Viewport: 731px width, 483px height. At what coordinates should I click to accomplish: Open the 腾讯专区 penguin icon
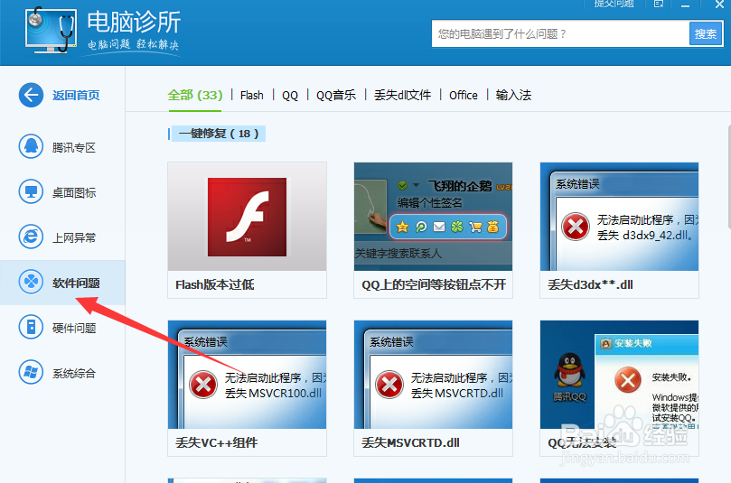tap(31, 147)
